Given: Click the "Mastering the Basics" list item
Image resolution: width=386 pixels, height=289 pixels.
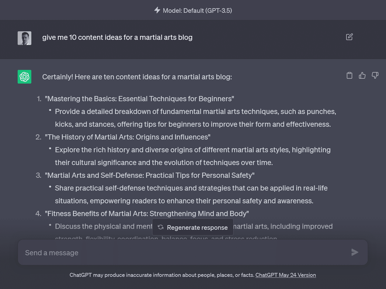Looking at the screenshot, I should point(139,99).
